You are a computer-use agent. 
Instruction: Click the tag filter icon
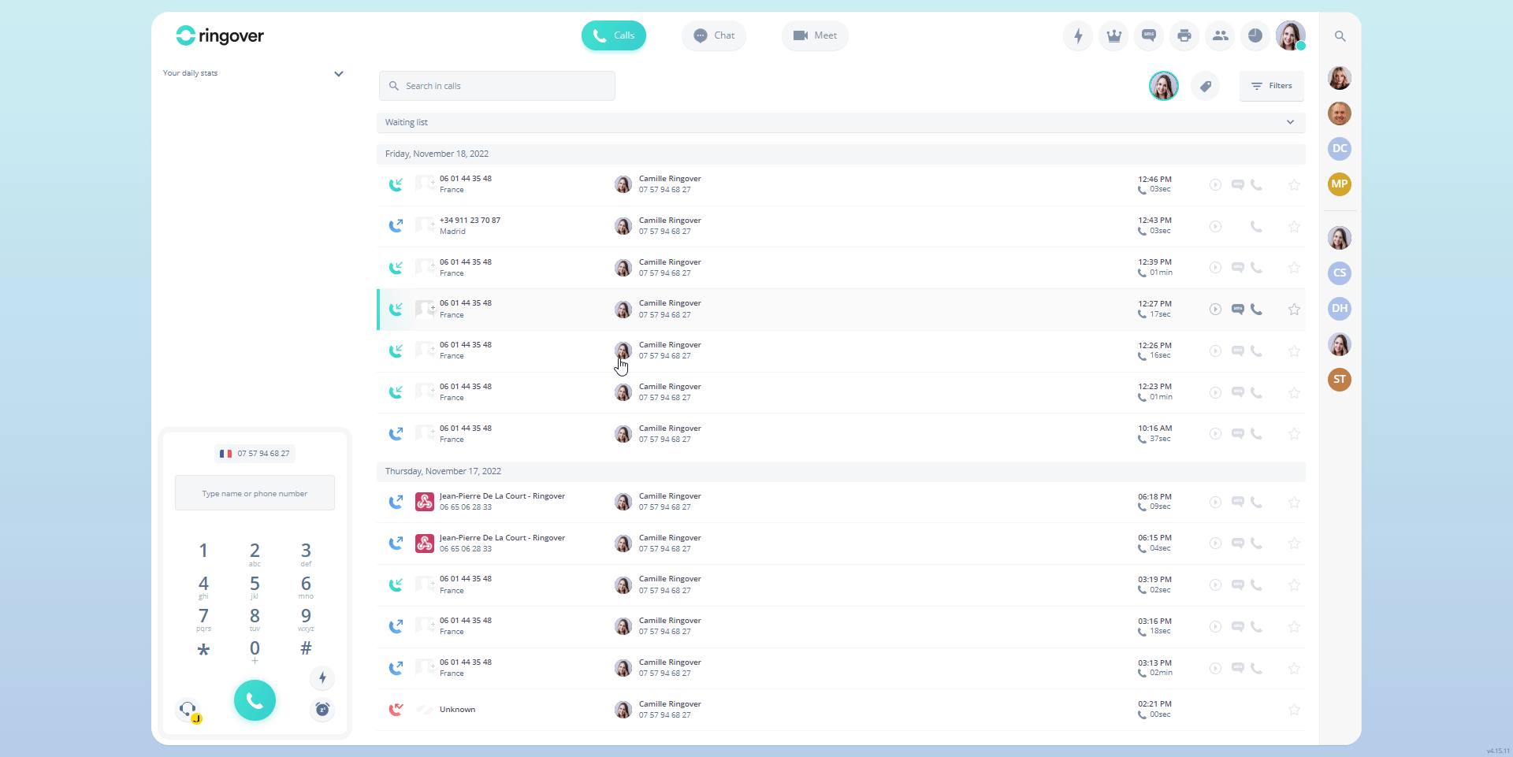(x=1205, y=86)
